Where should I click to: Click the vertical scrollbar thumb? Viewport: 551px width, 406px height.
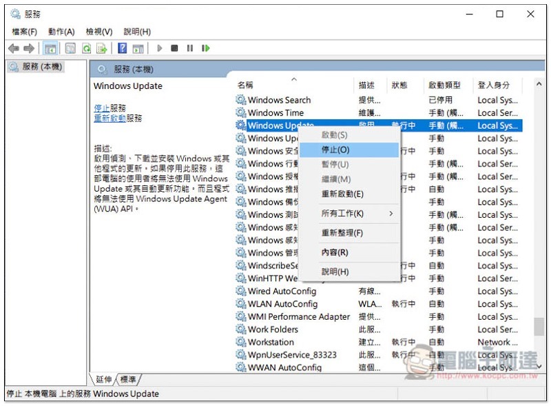pos(539,327)
